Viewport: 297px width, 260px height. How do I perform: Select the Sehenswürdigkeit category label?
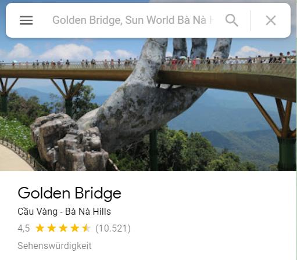point(55,245)
